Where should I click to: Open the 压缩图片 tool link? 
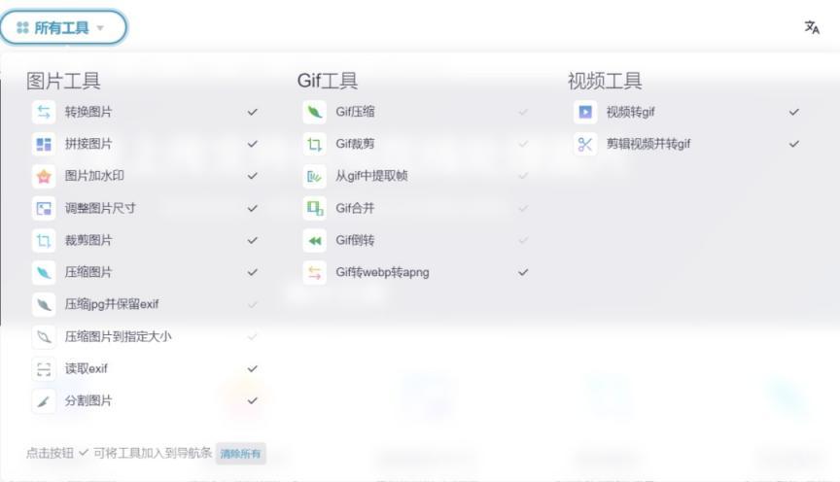[88, 273]
